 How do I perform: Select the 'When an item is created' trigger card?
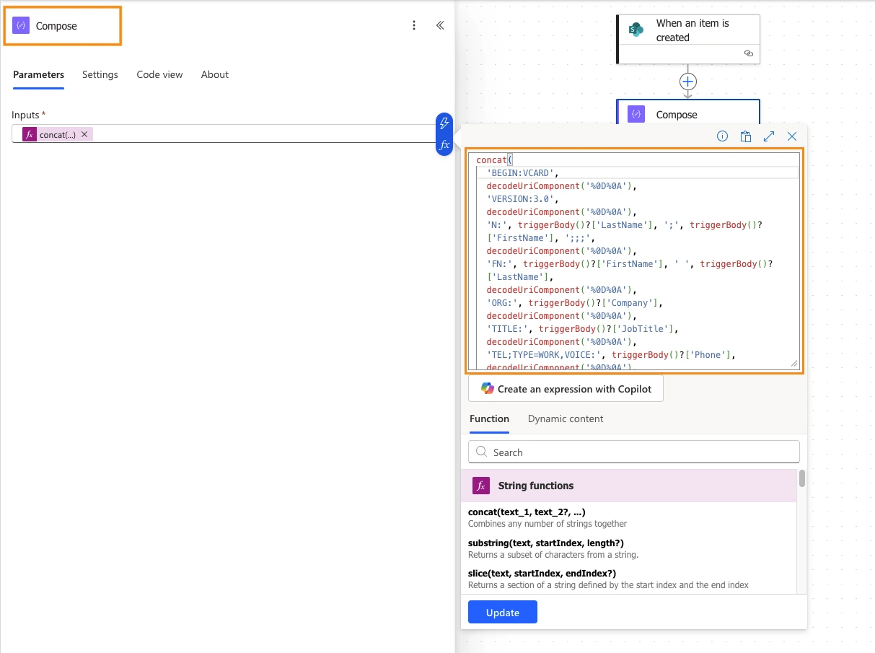click(688, 39)
